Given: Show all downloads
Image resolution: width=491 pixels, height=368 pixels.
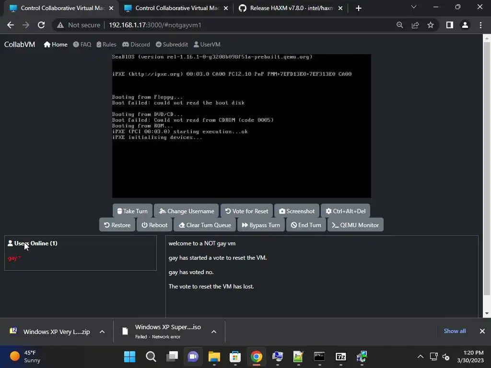Looking at the screenshot, I should tap(455, 331).
